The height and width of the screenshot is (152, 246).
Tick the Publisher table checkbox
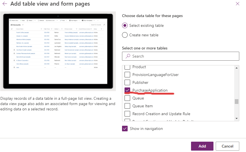[x=127, y=82]
